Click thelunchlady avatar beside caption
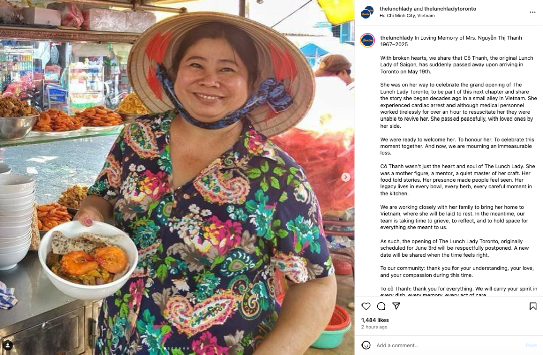 [368, 41]
